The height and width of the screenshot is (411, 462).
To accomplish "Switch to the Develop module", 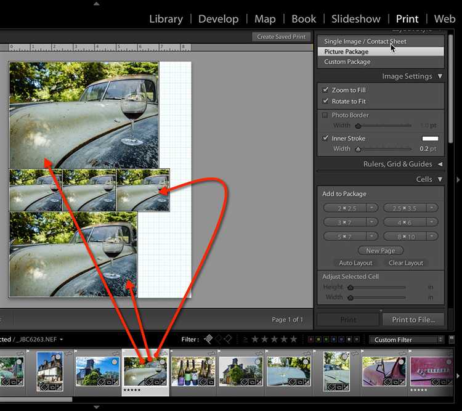I will coord(218,19).
